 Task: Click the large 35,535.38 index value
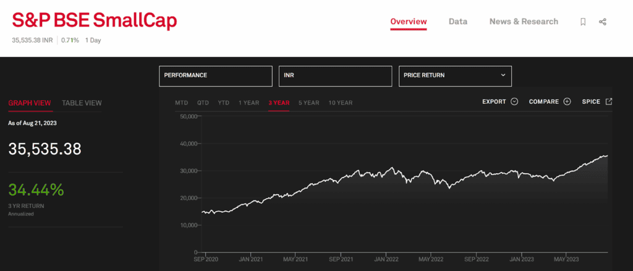(45, 150)
